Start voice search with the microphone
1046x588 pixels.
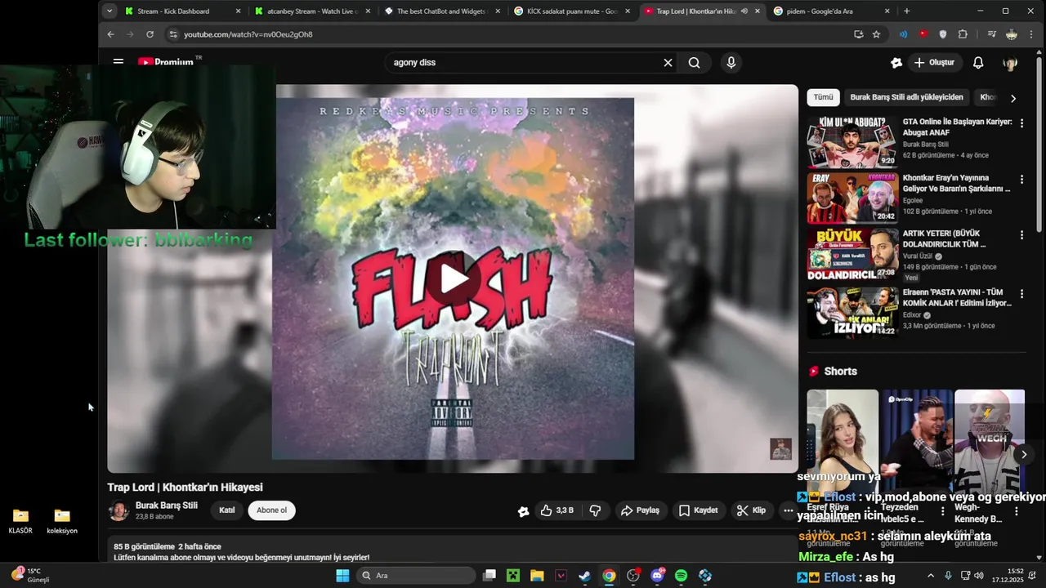(731, 63)
